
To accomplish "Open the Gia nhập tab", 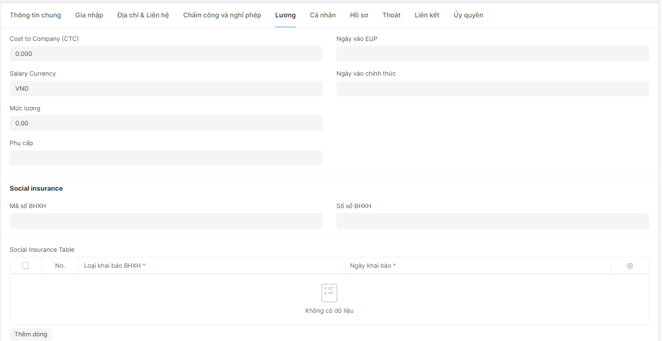I will [x=89, y=15].
